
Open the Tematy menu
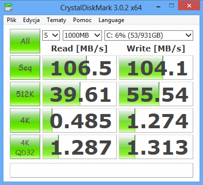(56, 20)
